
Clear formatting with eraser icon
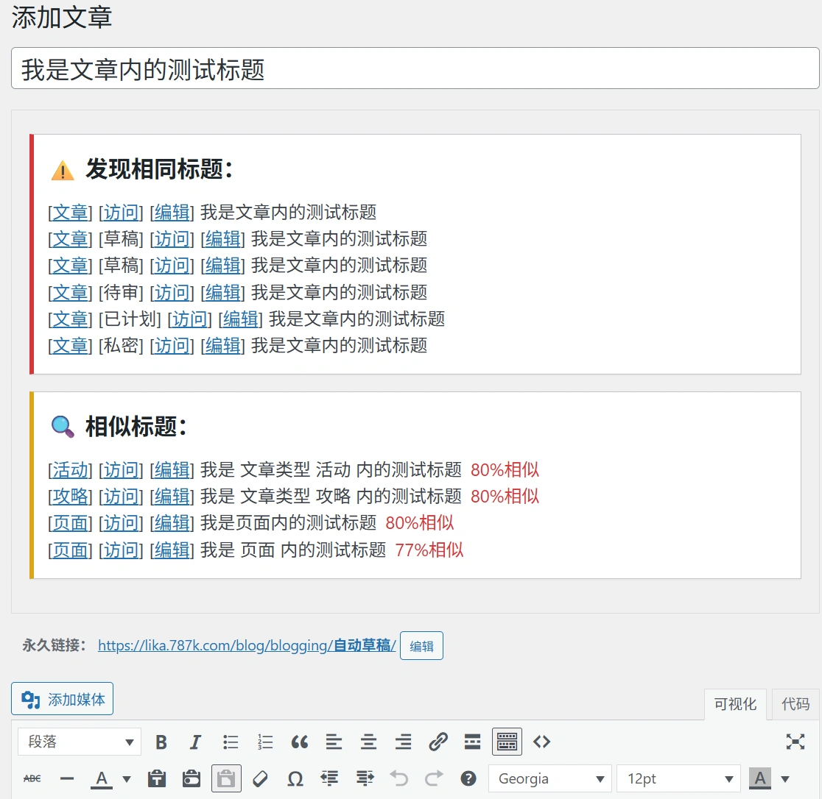(x=261, y=778)
